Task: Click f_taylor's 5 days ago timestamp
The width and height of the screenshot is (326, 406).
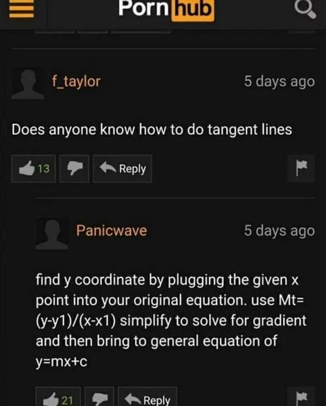Action: (x=279, y=82)
